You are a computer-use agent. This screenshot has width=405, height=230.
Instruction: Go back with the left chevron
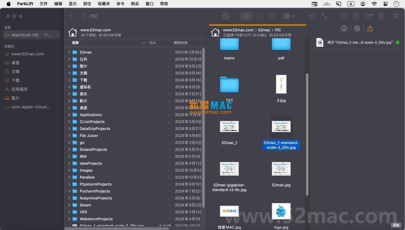[72, 16]
